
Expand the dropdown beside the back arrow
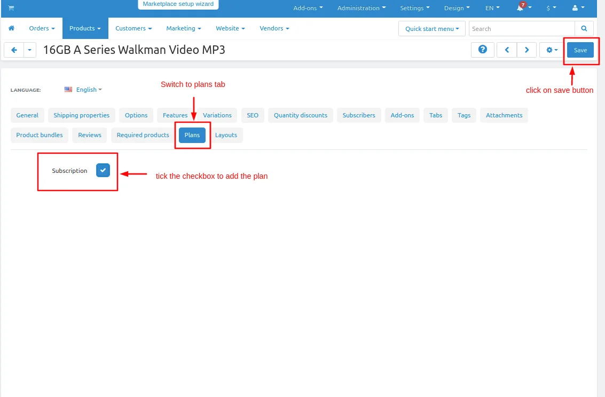30,50
